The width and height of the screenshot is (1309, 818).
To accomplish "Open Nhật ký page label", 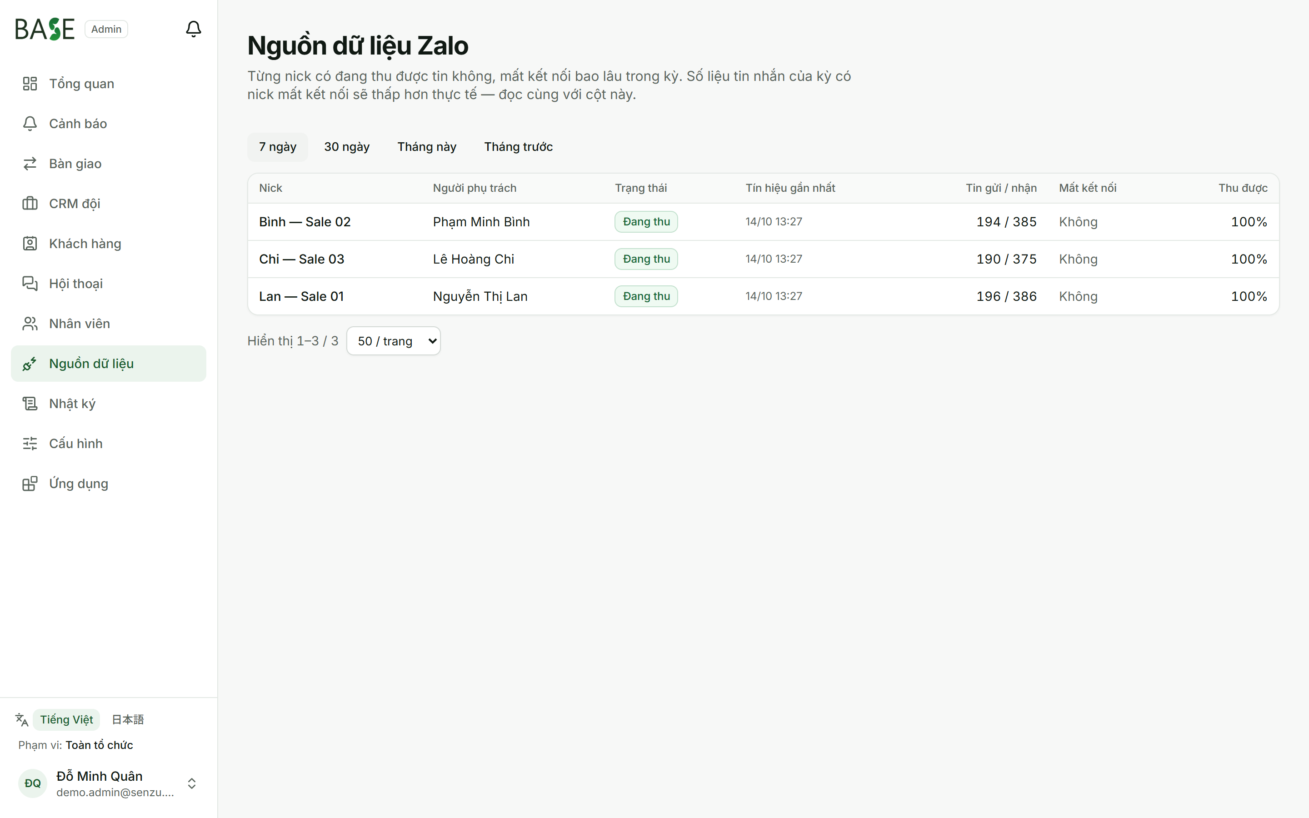I will (x=72, y=404).
